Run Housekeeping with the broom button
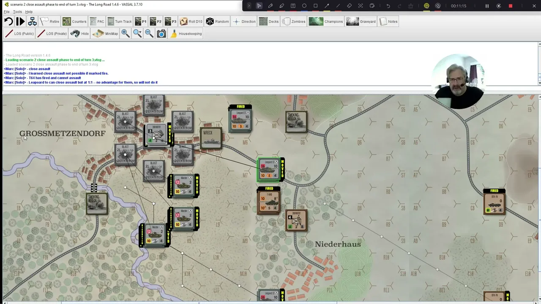 pos(186,34)
